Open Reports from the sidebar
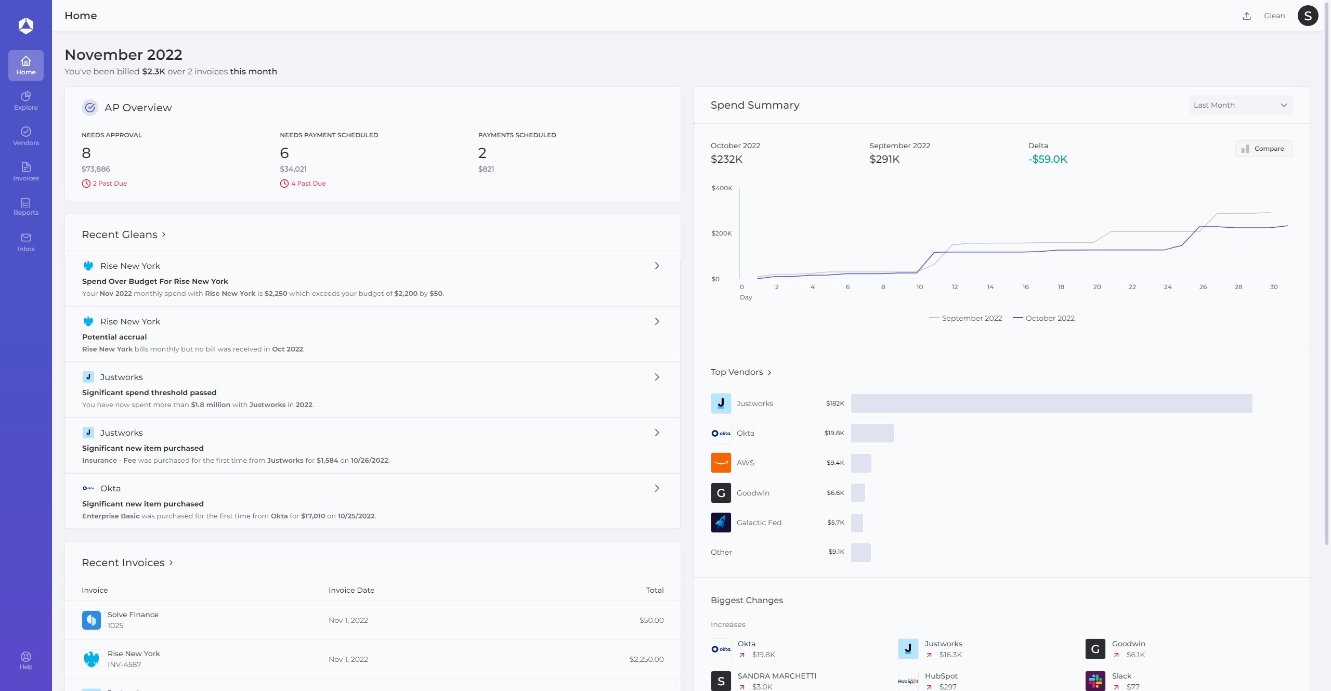Viewport: 1331px width, 691px height. pos(26,206)
